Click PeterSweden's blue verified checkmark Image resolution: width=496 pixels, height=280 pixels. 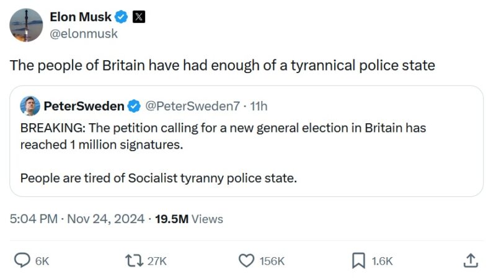(134, 107)
